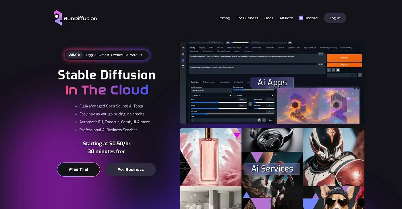Enable the Hires. fix checkbox
This screenshot has height=209, width=402.
192,95
